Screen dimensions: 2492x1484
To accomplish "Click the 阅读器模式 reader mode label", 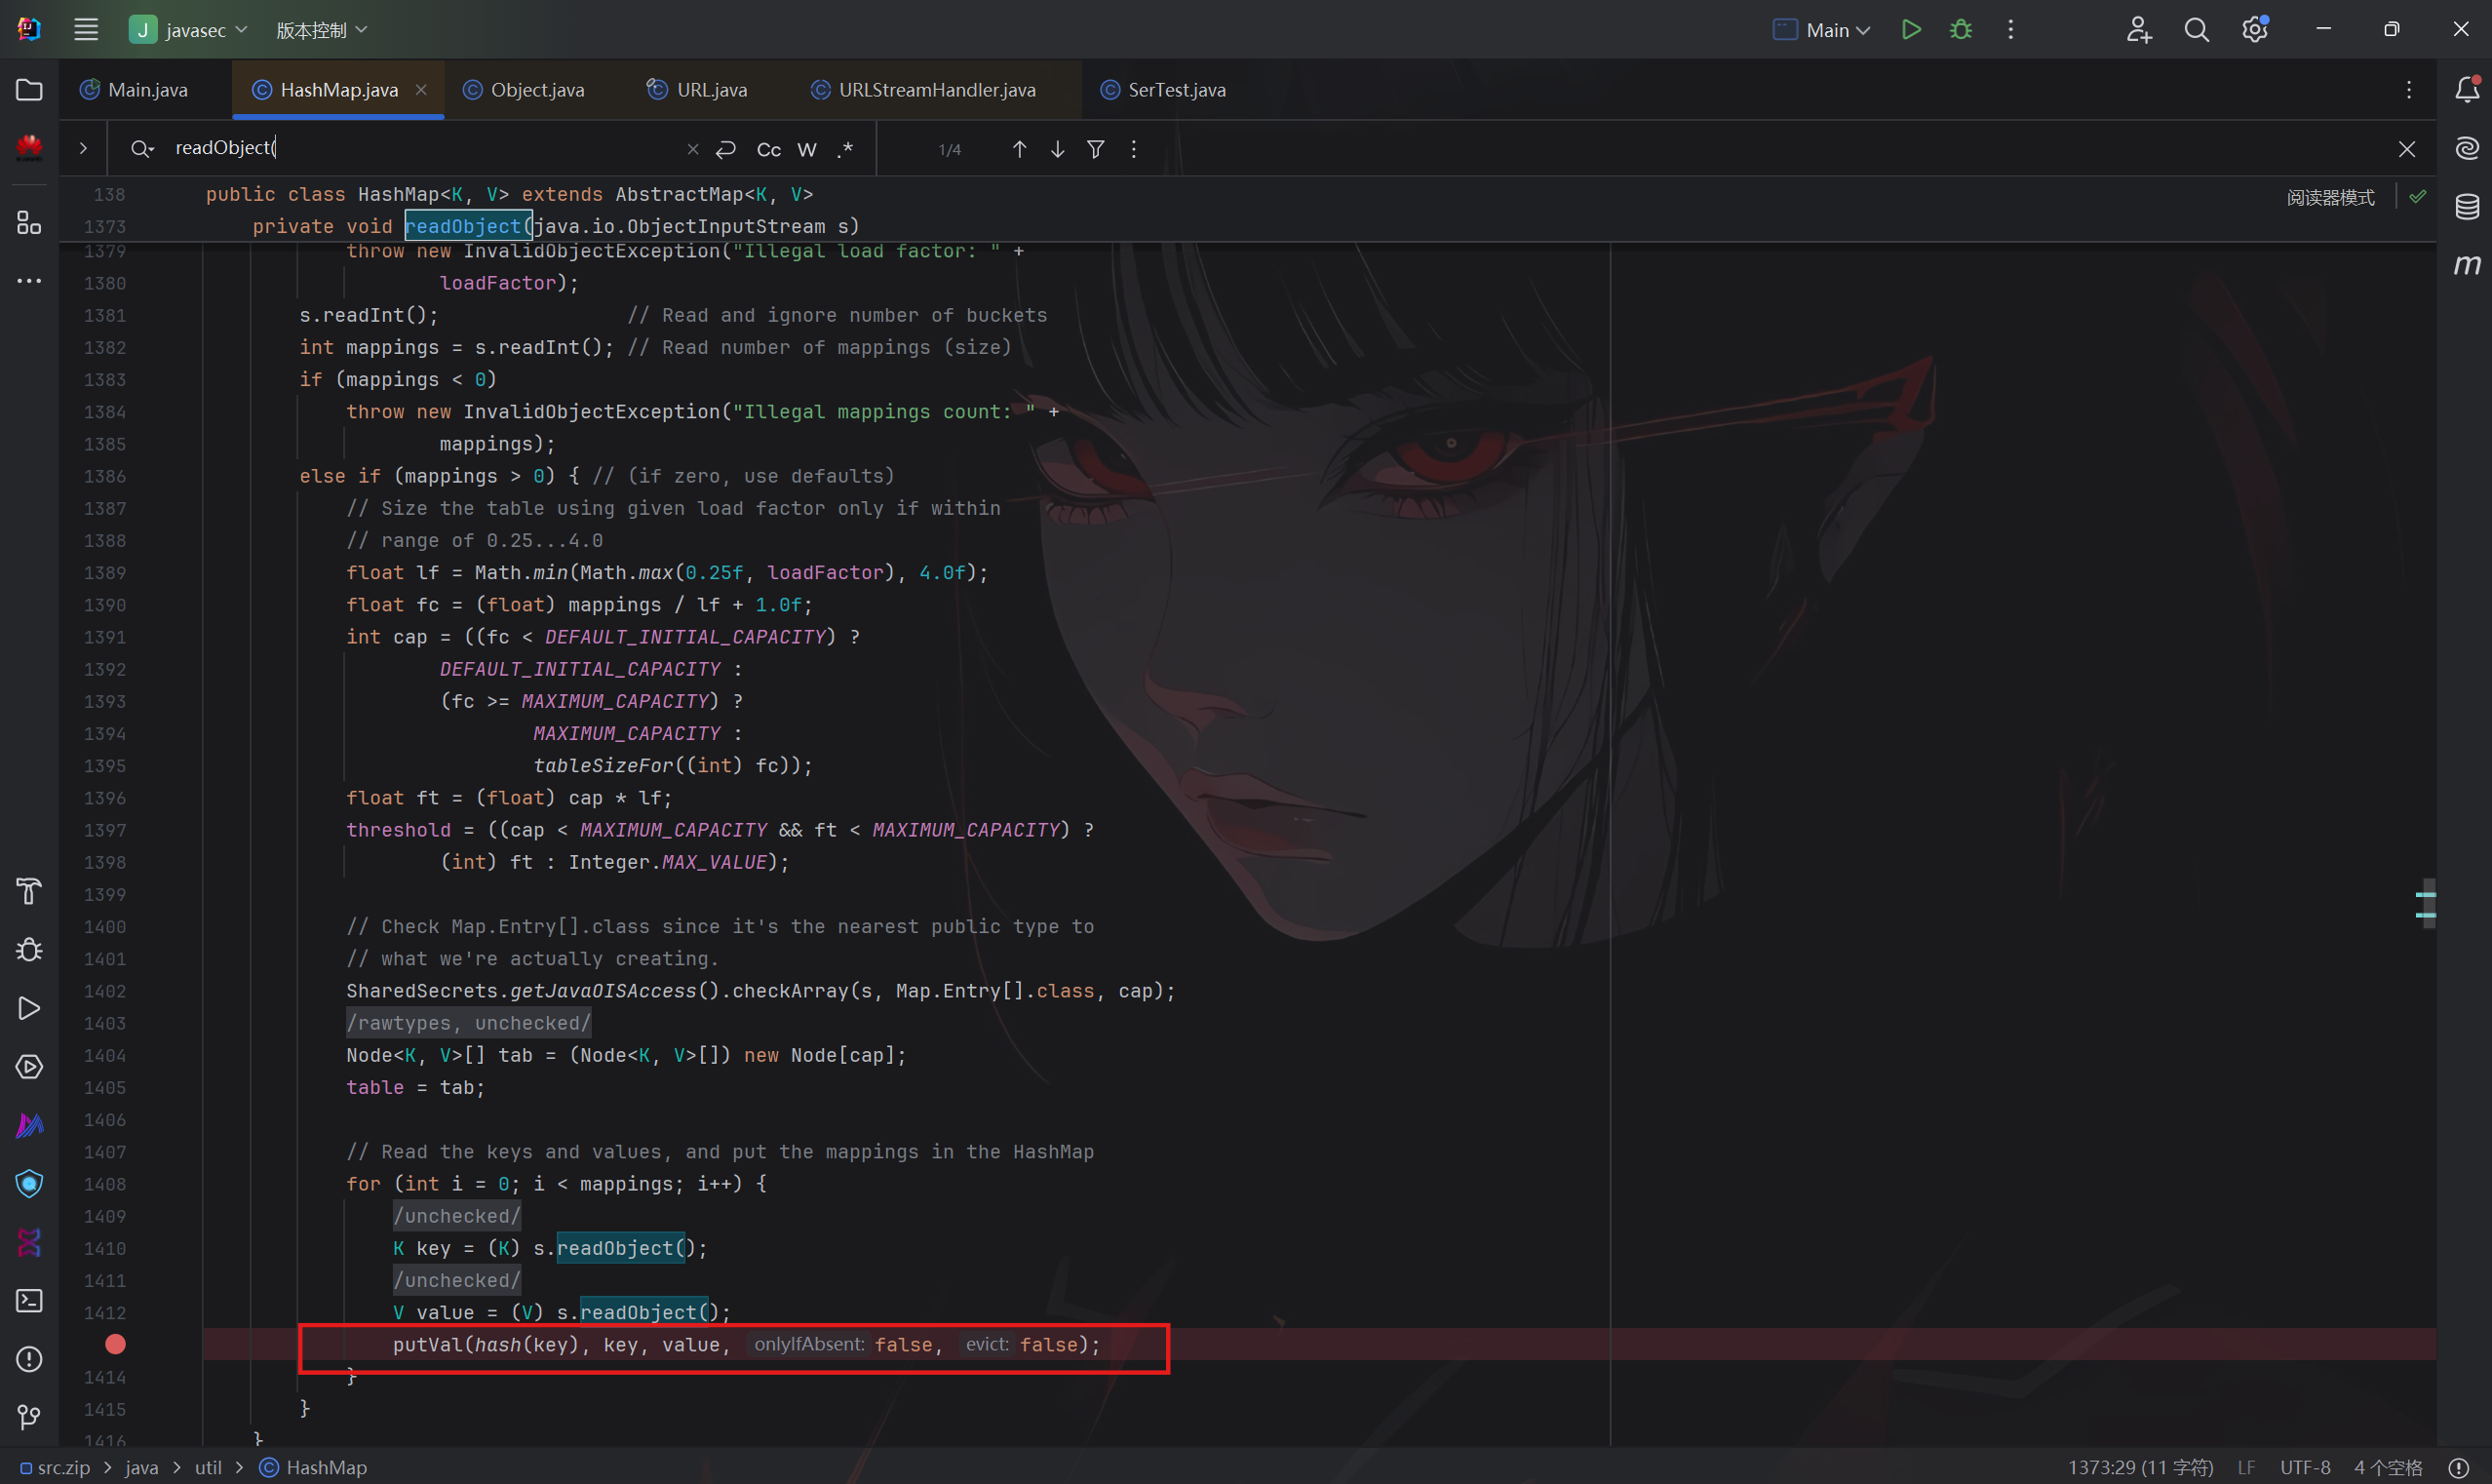I will coord(2330,197).
